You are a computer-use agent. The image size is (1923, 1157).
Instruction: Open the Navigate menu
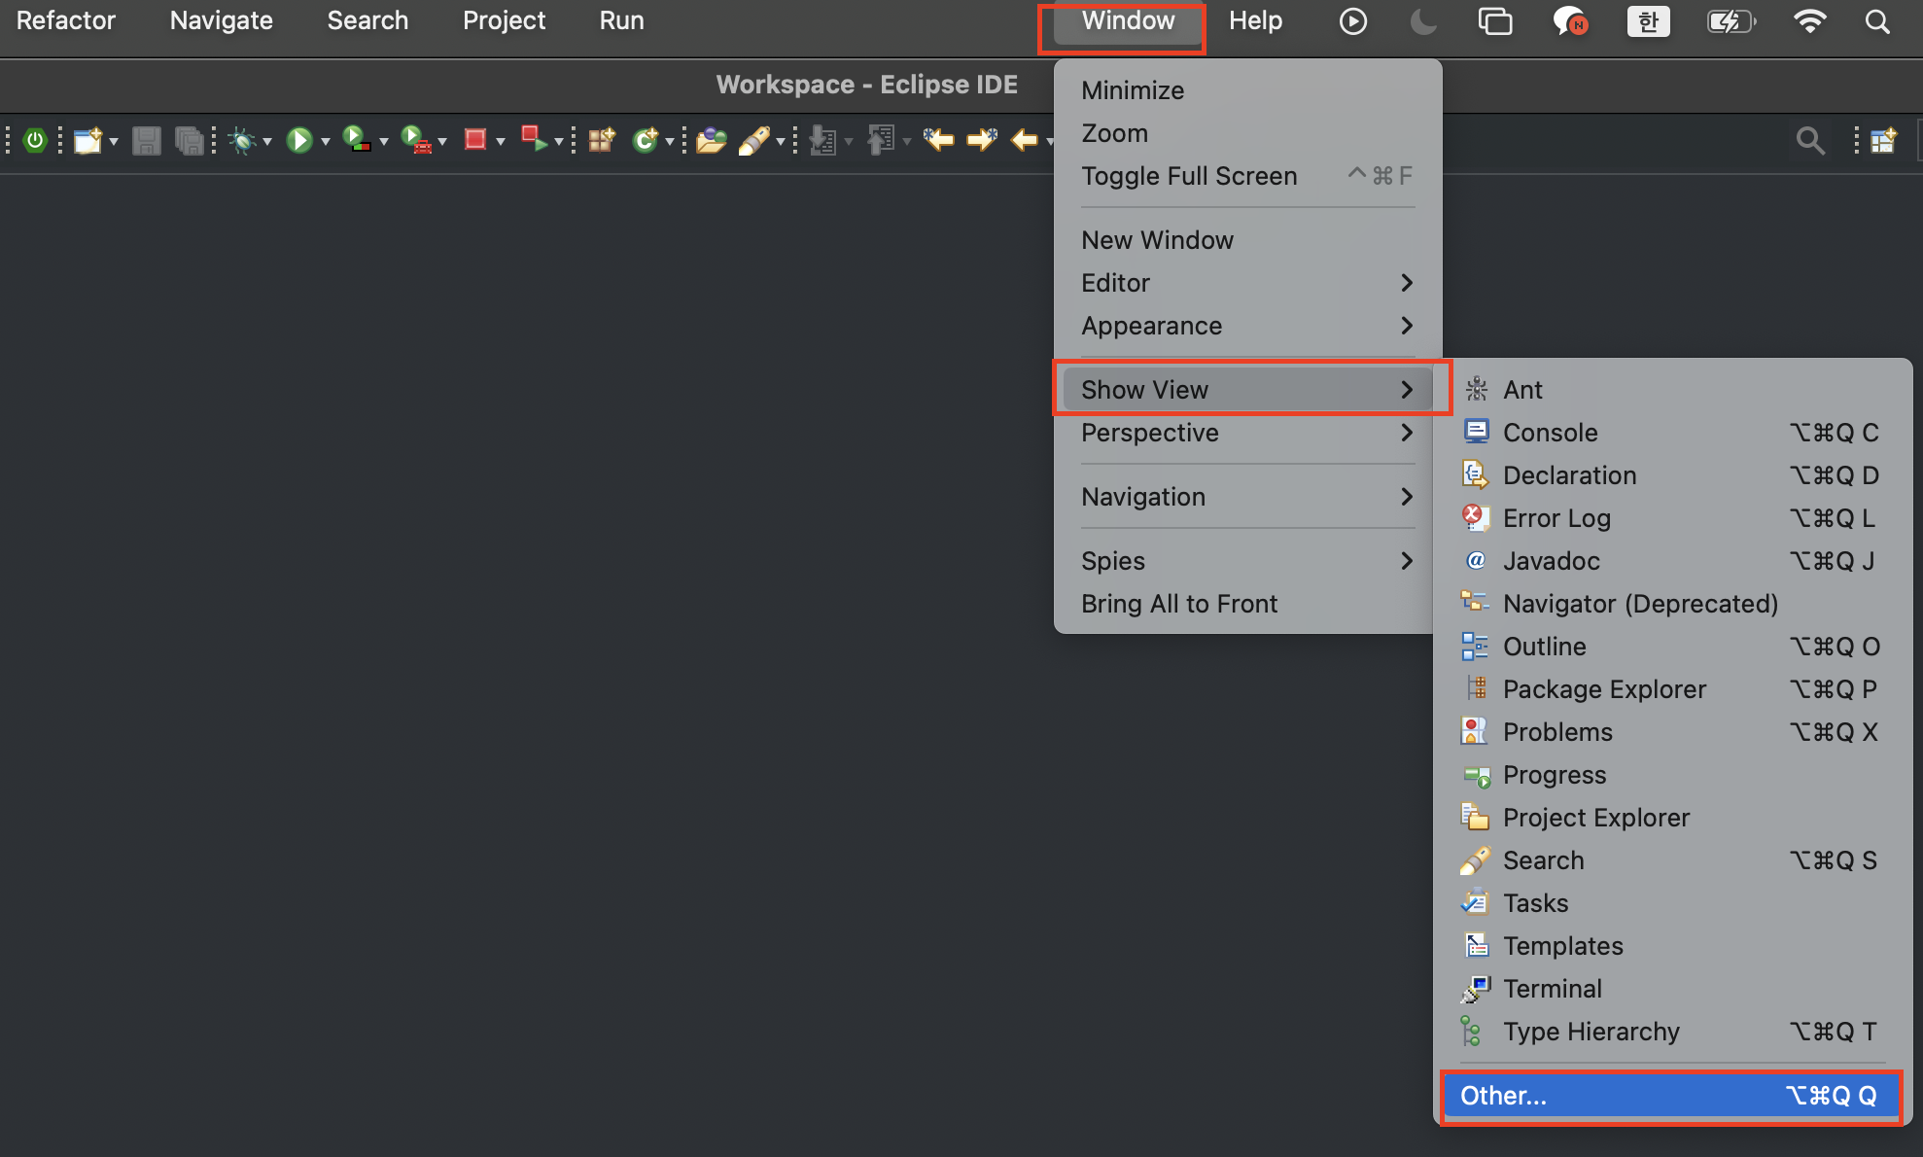[x=221, y=20]
